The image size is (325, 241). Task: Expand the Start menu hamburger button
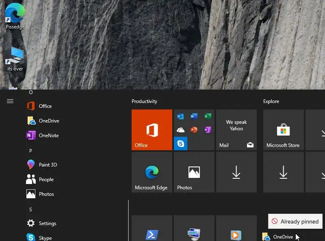[x=10, y=101]
